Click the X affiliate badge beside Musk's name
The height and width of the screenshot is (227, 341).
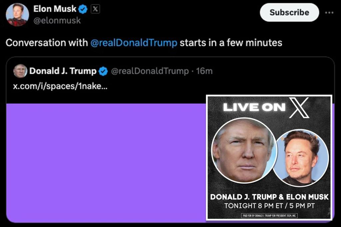coord(95,9)
